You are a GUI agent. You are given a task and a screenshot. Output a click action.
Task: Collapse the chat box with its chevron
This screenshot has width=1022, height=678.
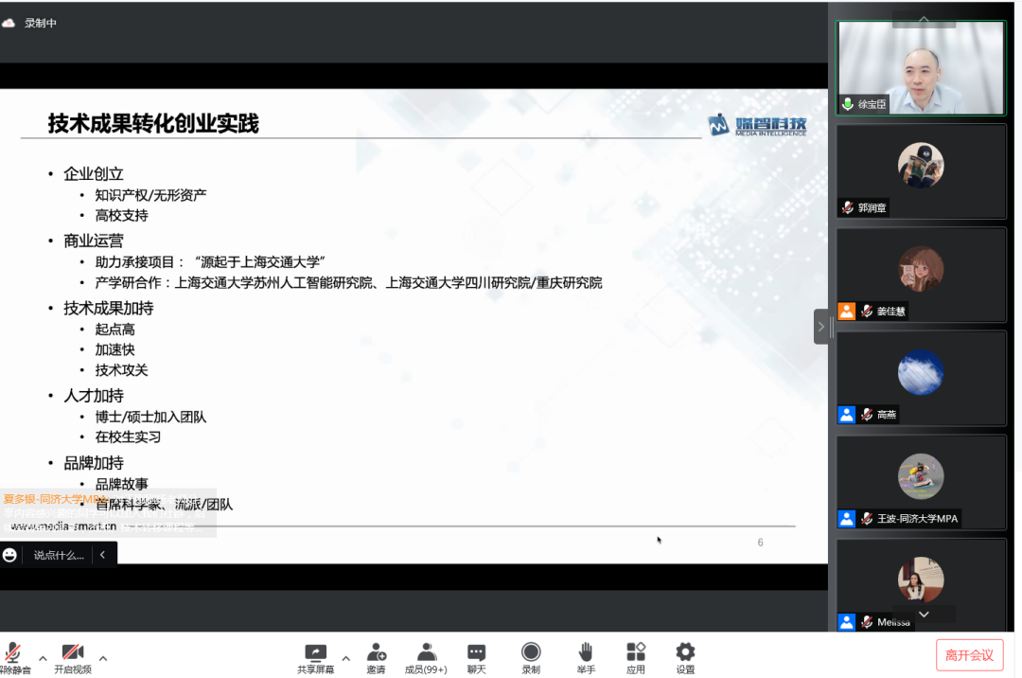point(104,554)
